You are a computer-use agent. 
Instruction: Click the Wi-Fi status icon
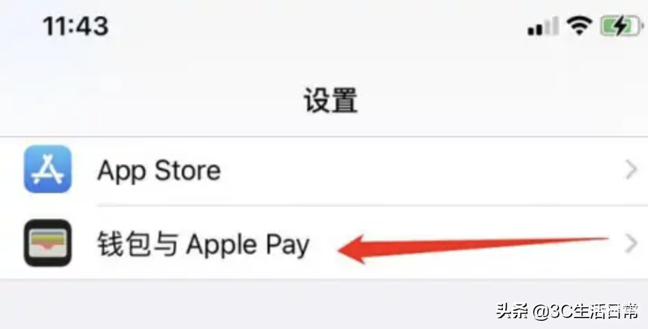[579, 27]
